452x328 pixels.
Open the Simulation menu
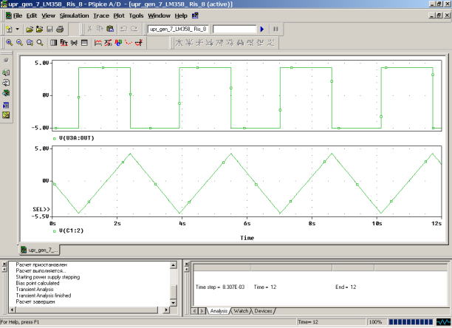(74, 16)
